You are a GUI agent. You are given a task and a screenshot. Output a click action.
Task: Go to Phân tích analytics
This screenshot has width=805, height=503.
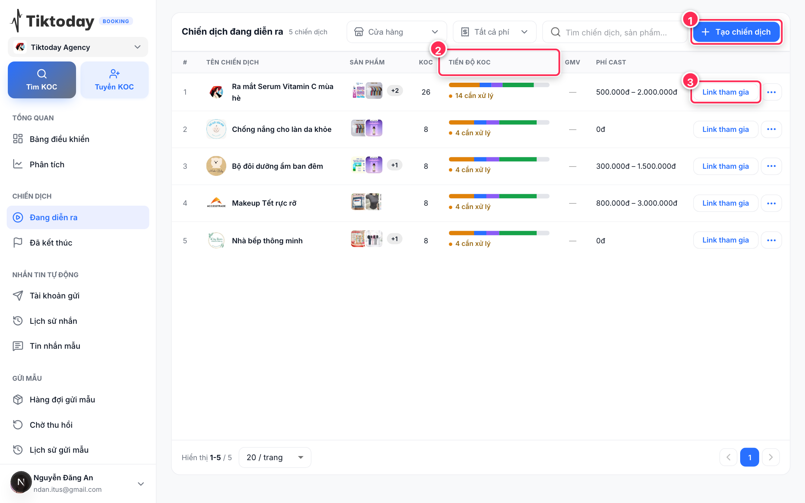[x=78, y=164]
